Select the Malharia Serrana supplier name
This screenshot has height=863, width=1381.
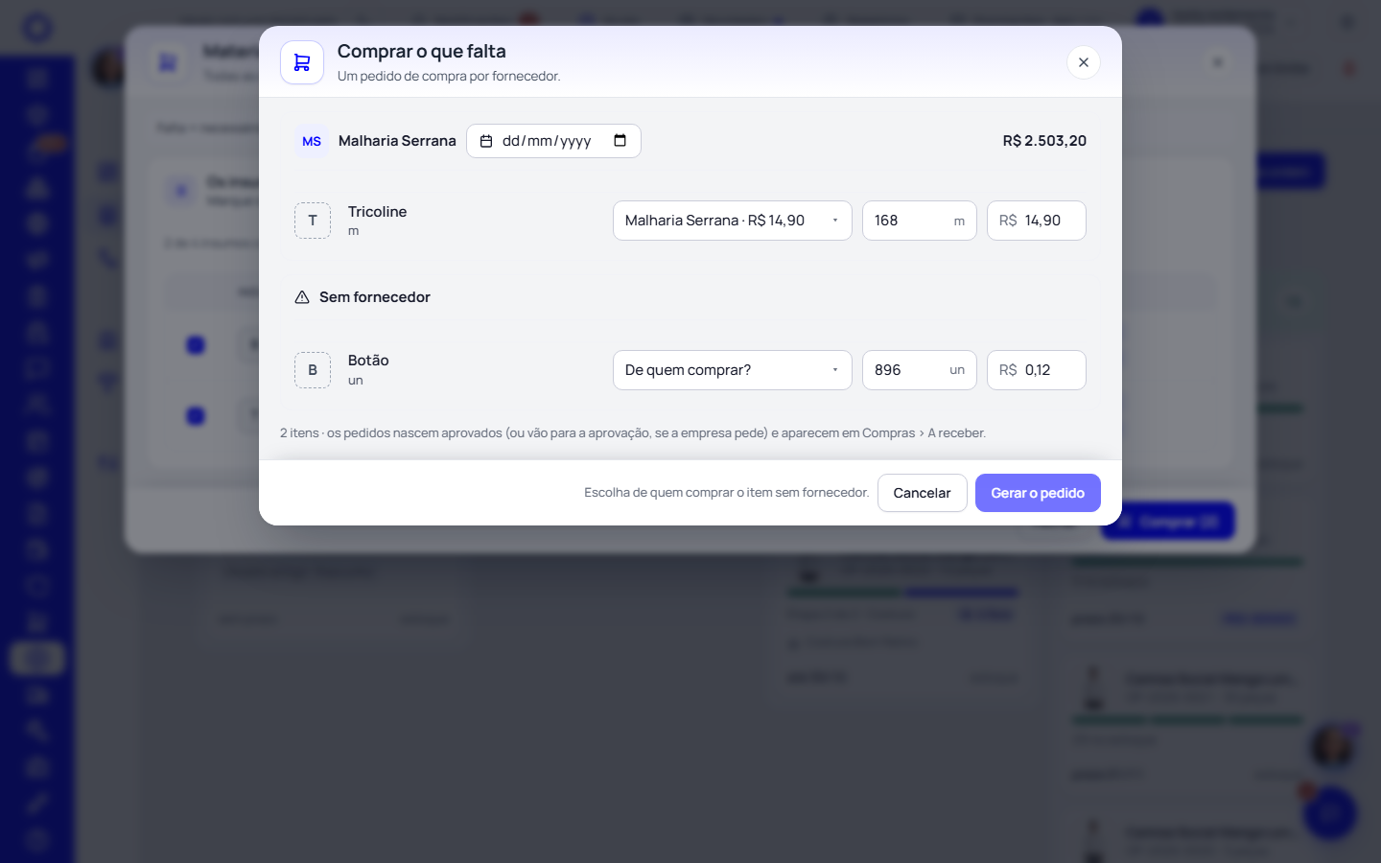(x=397, y=141)
